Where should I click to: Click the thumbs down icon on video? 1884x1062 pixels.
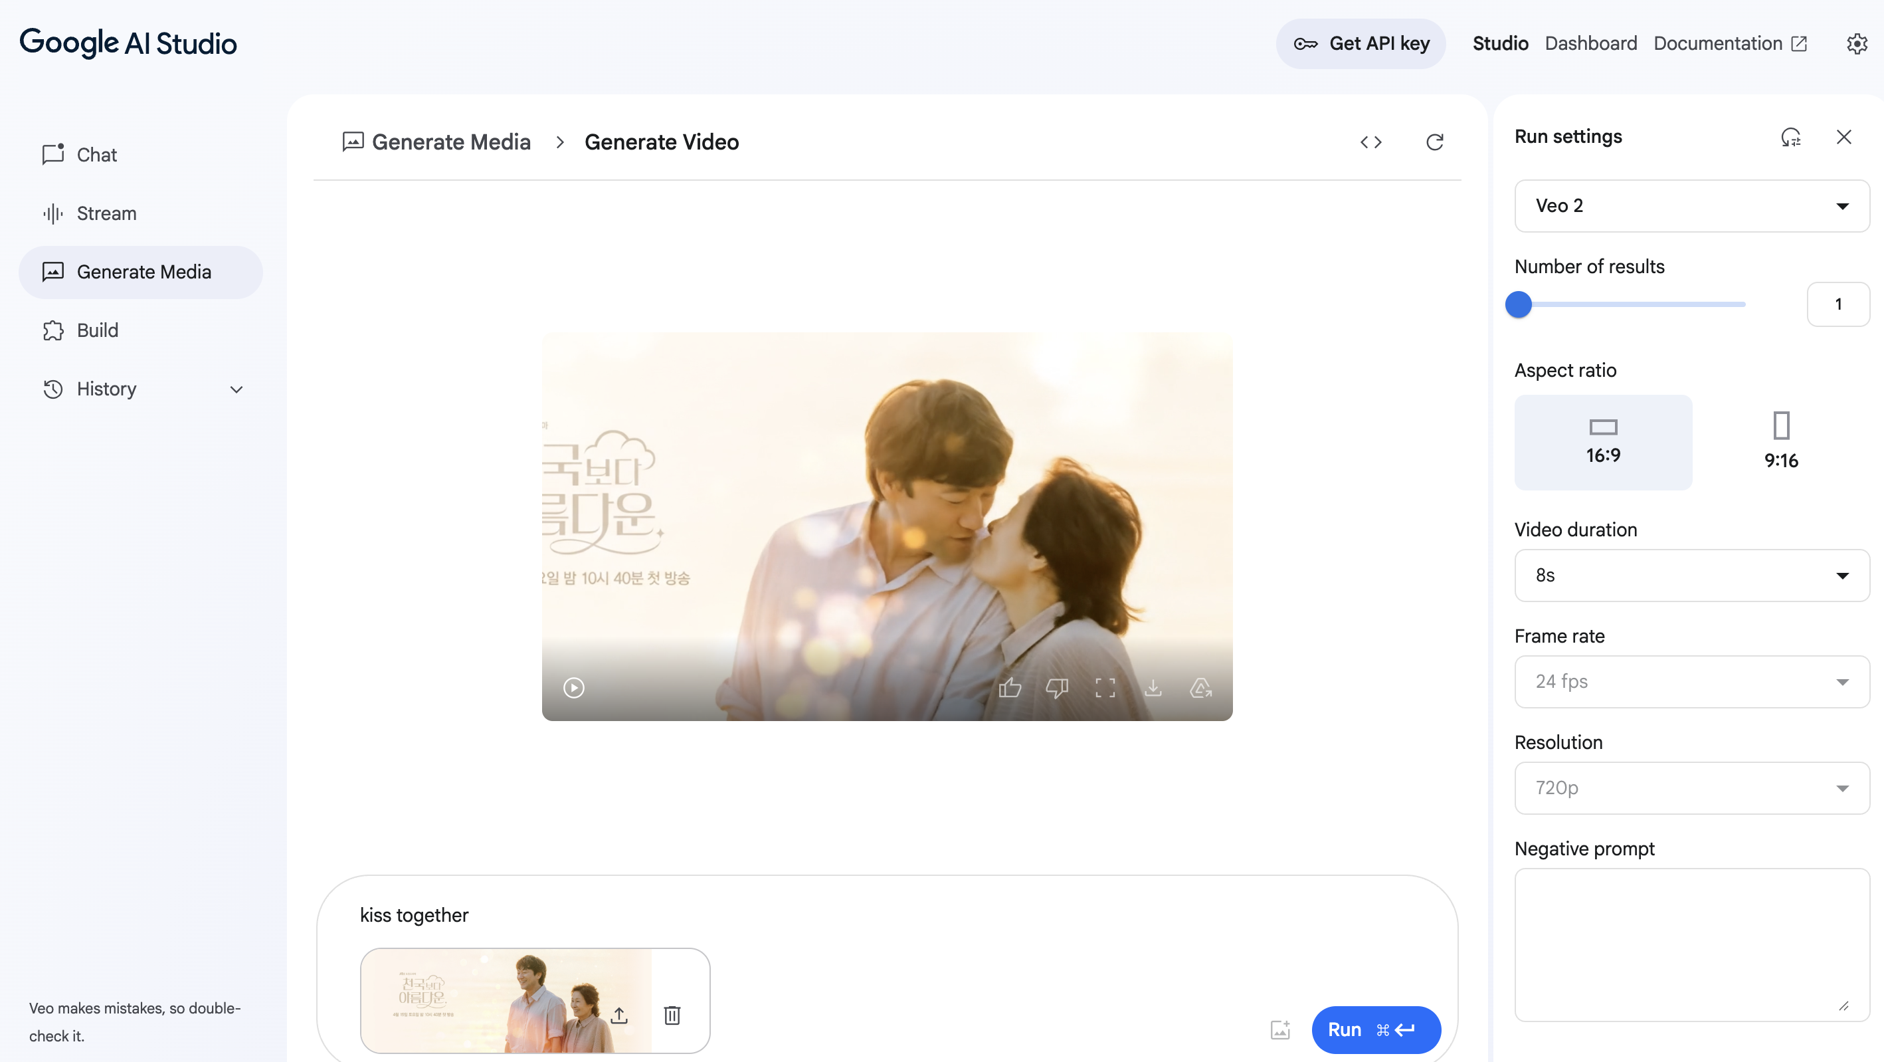click(1057, 687)
